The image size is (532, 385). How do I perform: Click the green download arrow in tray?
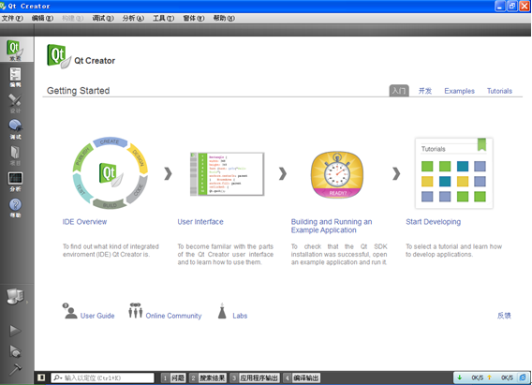pyautogui.click(x=460, y=378)
